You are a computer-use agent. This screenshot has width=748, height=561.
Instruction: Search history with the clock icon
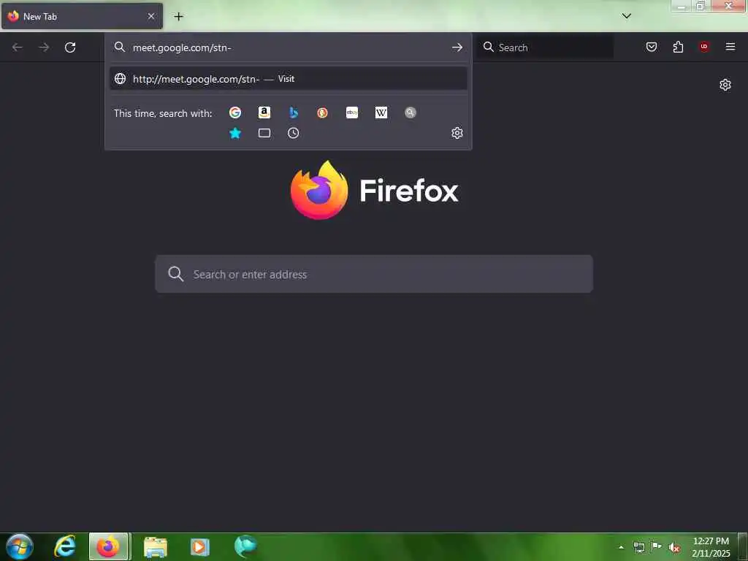[294, 133]
